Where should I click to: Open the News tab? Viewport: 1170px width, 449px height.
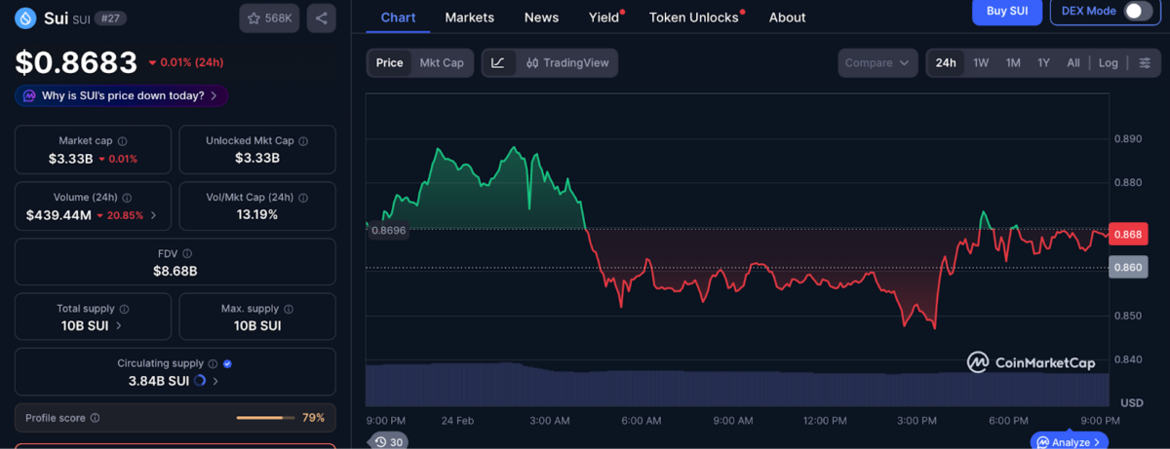click(x=541, y=18)
